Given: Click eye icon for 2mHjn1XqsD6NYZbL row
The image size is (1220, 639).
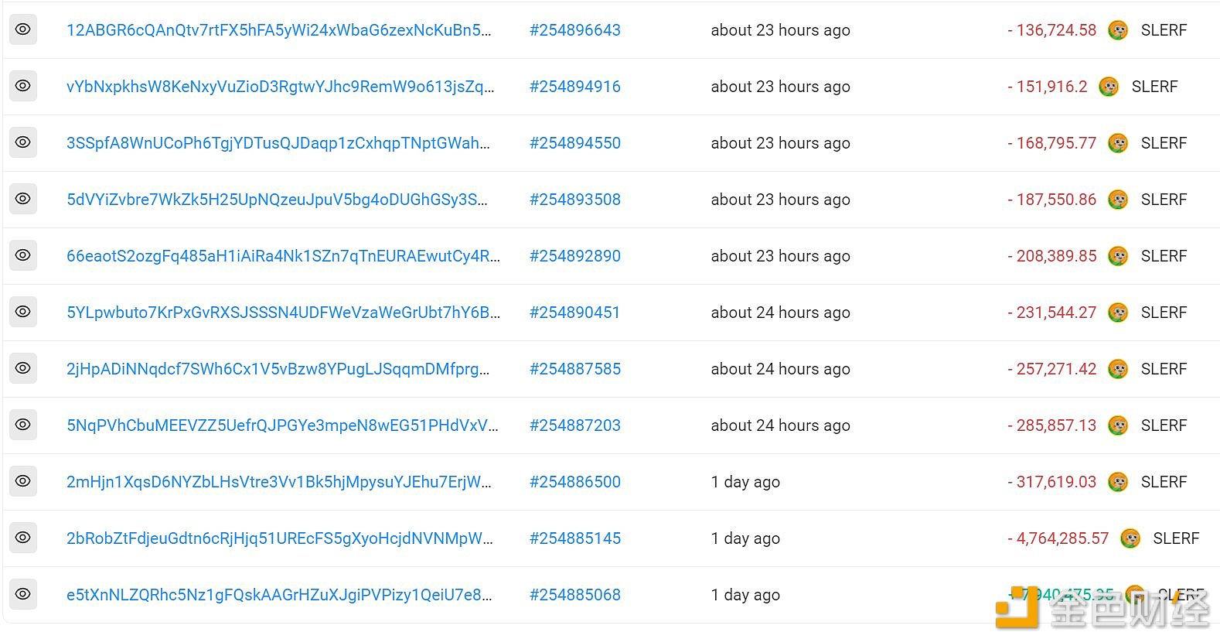Looking at the screenshot, I should (x=23, y=481).
